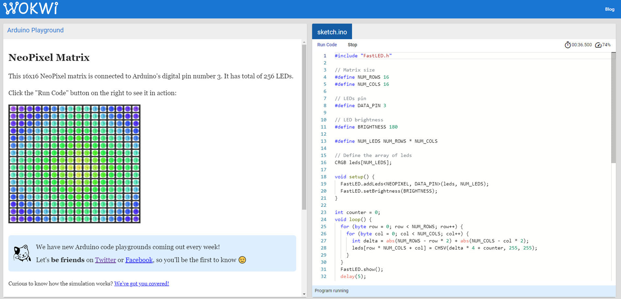The width and height of the screenshot is (621, 299).
Task: Click the simulation speed gauge icon
Action: click(x=598, y=45)
